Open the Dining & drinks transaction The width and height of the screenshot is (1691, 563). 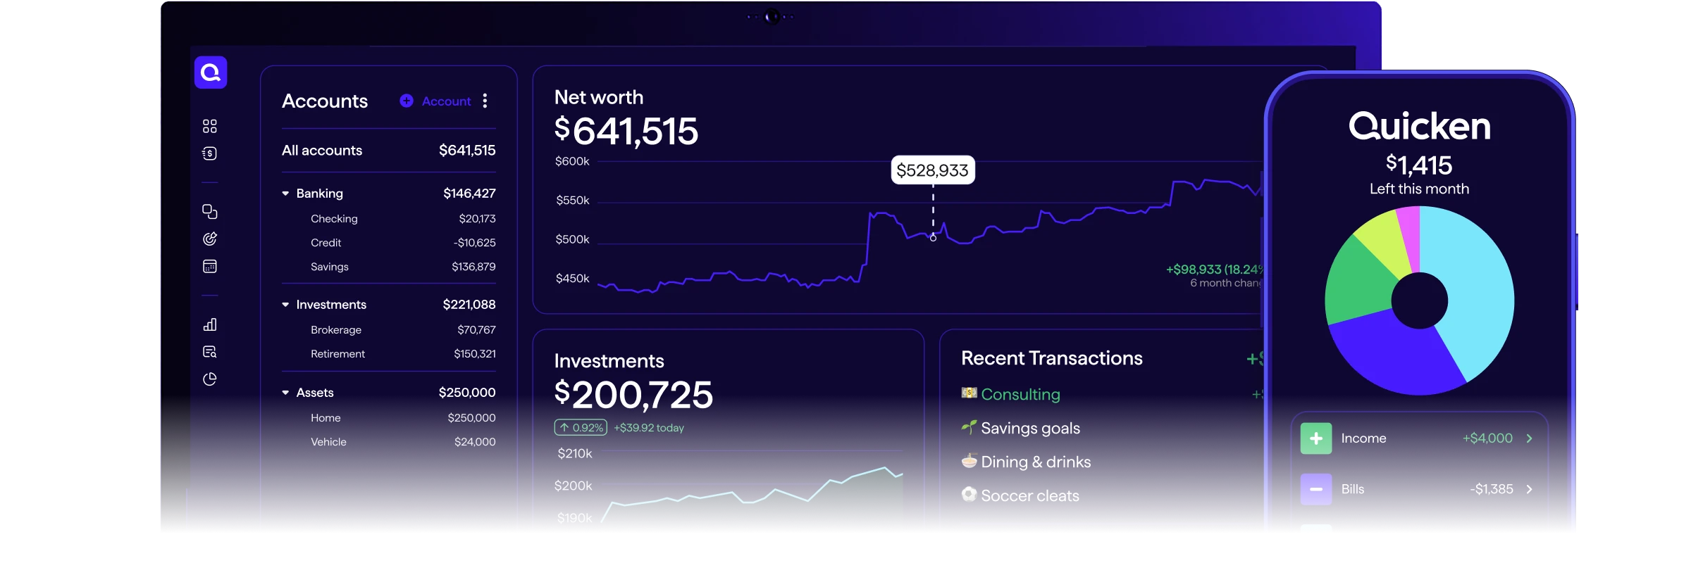pos(1036,462)
